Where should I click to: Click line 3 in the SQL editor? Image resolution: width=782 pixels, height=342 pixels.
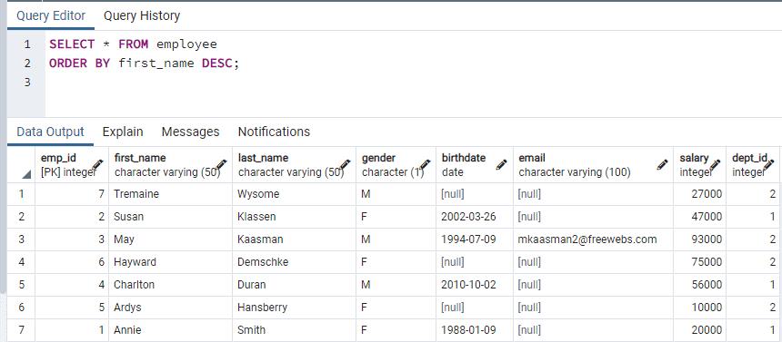[x=28, y=82]
